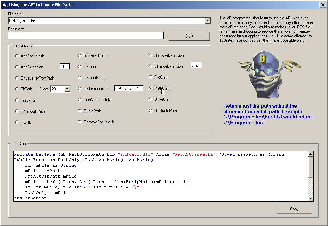Select the AddBackslash radio button
Viewport: 328px width, 226px height.
[17, 56]
